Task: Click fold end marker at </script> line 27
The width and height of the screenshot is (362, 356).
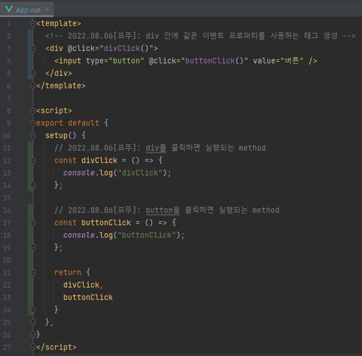Action: (x=33, y=347)
